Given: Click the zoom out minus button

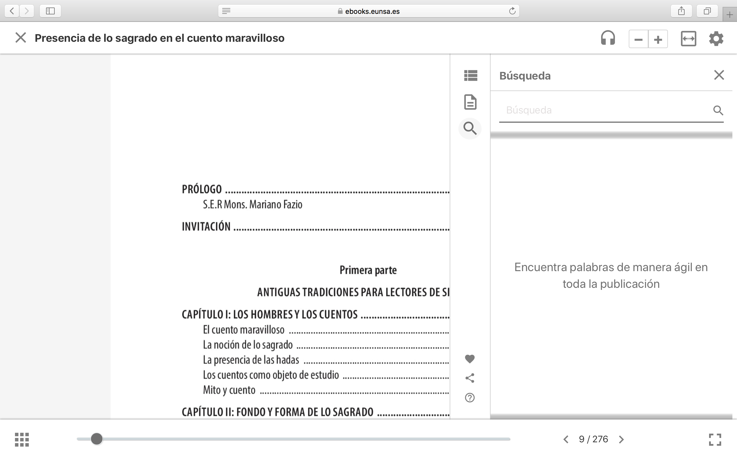Looking at the screenshot, I should [638, 39].
